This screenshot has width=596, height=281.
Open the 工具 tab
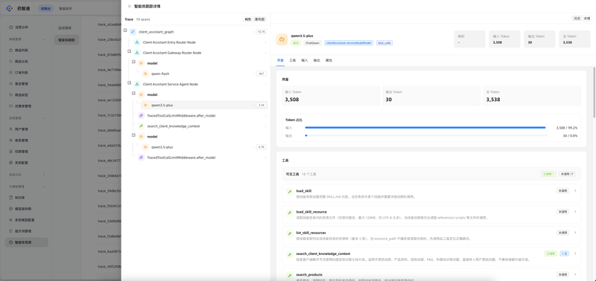click(x=292, y=60)
